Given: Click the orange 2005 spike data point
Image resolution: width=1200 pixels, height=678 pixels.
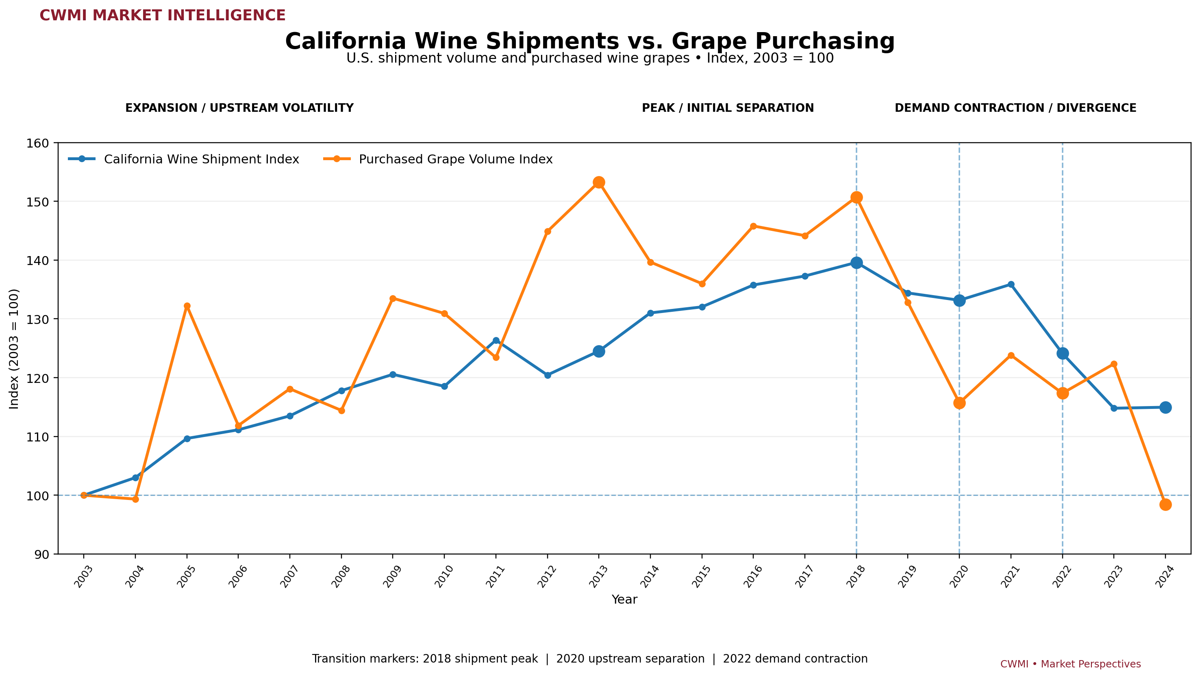Looking at the screenshot, I should coord(187,306).
